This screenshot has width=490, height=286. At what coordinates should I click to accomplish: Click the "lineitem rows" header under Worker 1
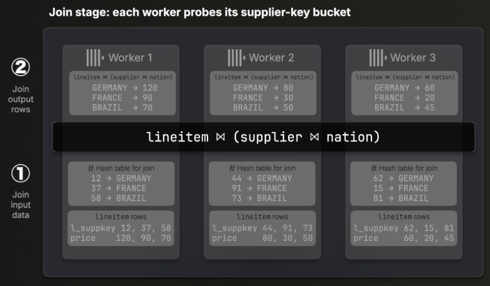(x=121, y=217)
